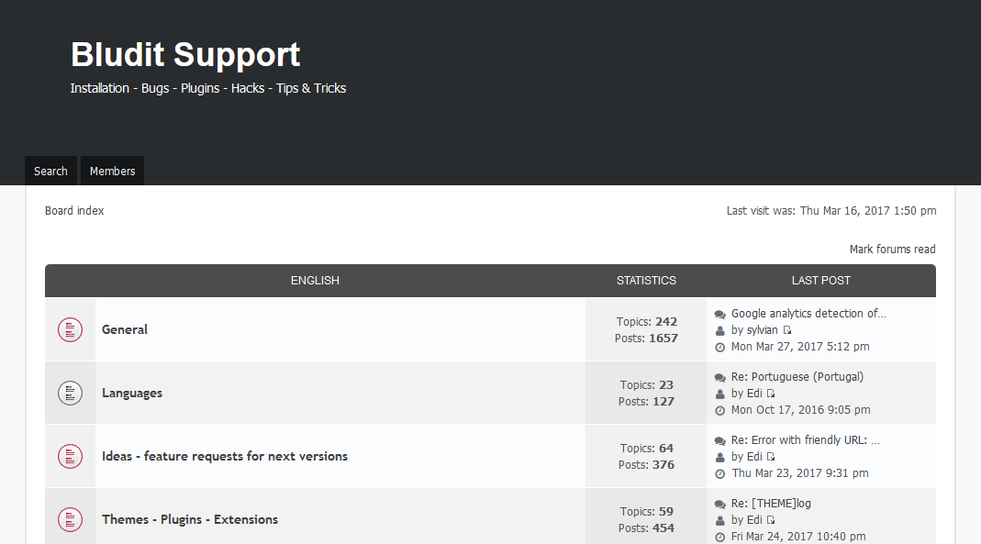Click Posts: 127 statistic

click(646, 401)
